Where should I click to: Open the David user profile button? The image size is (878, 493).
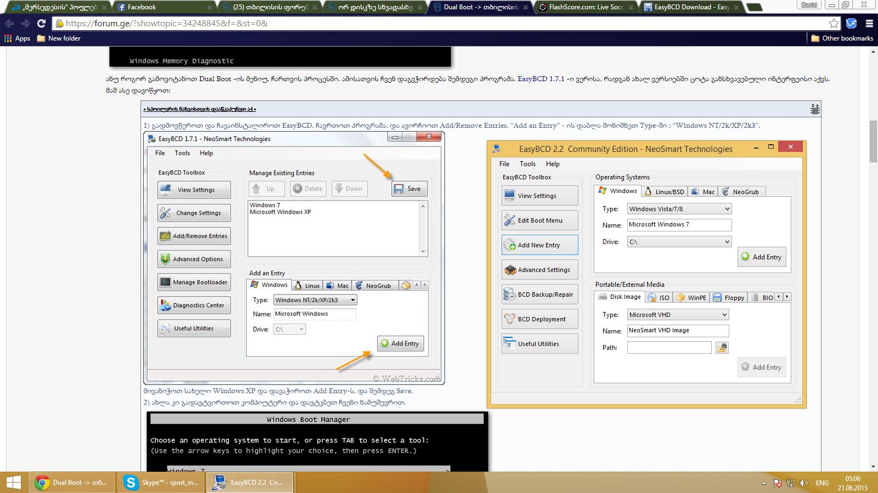click(x=809, y=5)
